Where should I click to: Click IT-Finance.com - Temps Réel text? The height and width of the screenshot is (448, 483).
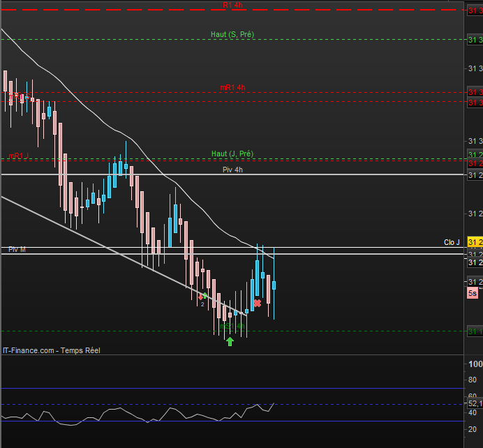coord(52,350)
